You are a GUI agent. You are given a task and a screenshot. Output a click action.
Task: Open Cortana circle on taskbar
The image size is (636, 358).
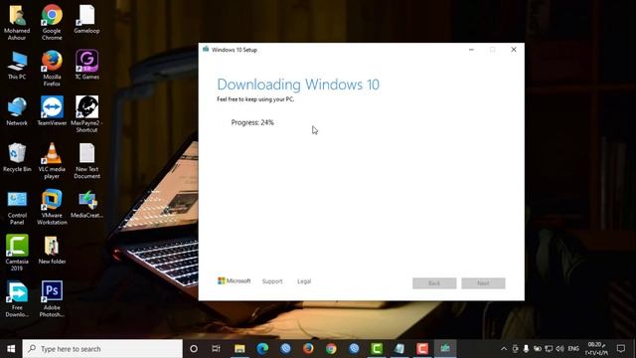click(194, 349)
